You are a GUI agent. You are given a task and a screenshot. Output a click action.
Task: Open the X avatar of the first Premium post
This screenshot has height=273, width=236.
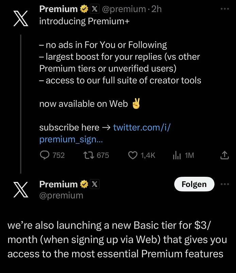click(21, 18)
